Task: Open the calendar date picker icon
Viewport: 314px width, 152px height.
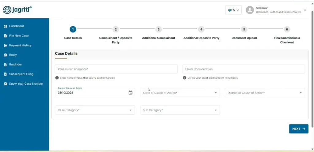Action: [x=130, y=93]
